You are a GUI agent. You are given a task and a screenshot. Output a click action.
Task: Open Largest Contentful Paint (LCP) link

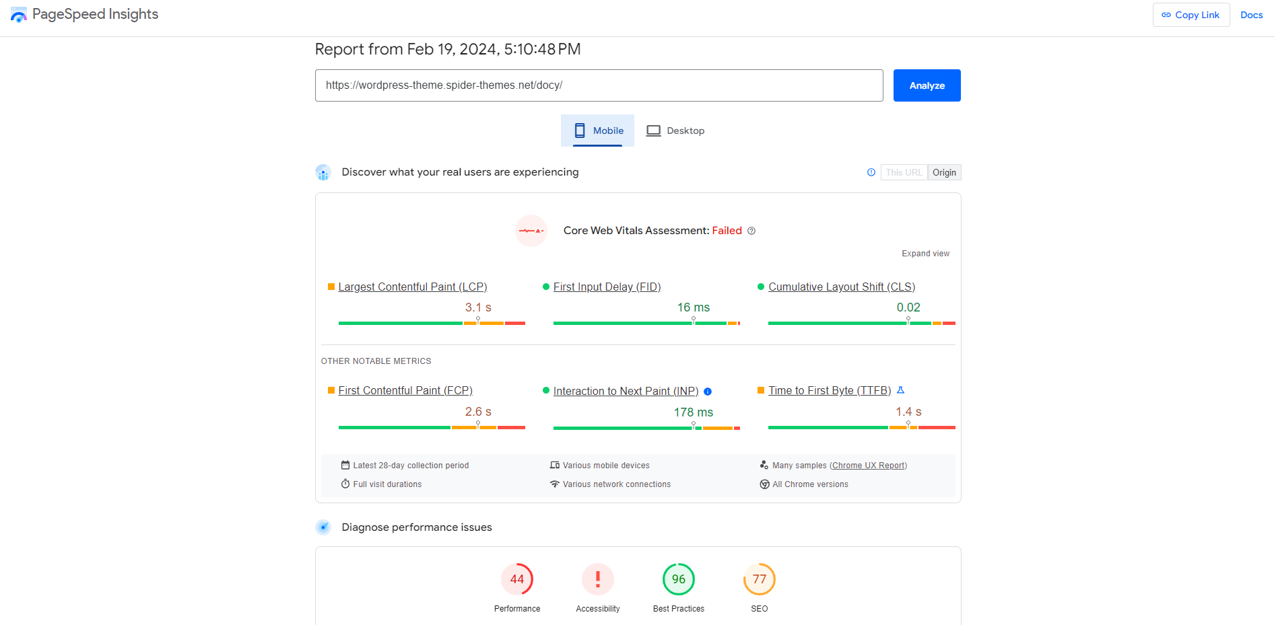click(413, 287)
